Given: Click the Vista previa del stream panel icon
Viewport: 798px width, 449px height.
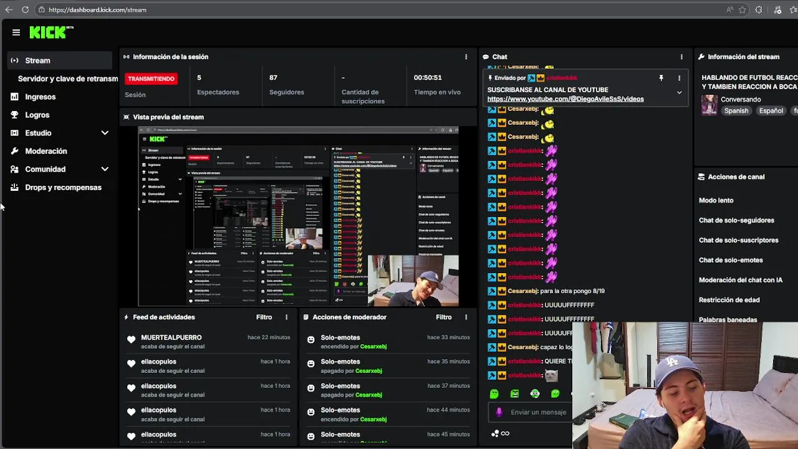Looking at the screenshot, I should 127,117.
